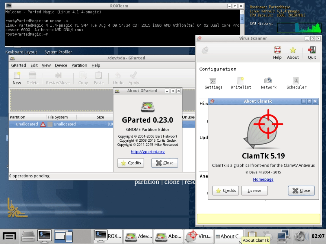Switch to About GParted taskbar button
Image resolution: width=326 pixels, height=244 pixels.
(x=169, y=236)
